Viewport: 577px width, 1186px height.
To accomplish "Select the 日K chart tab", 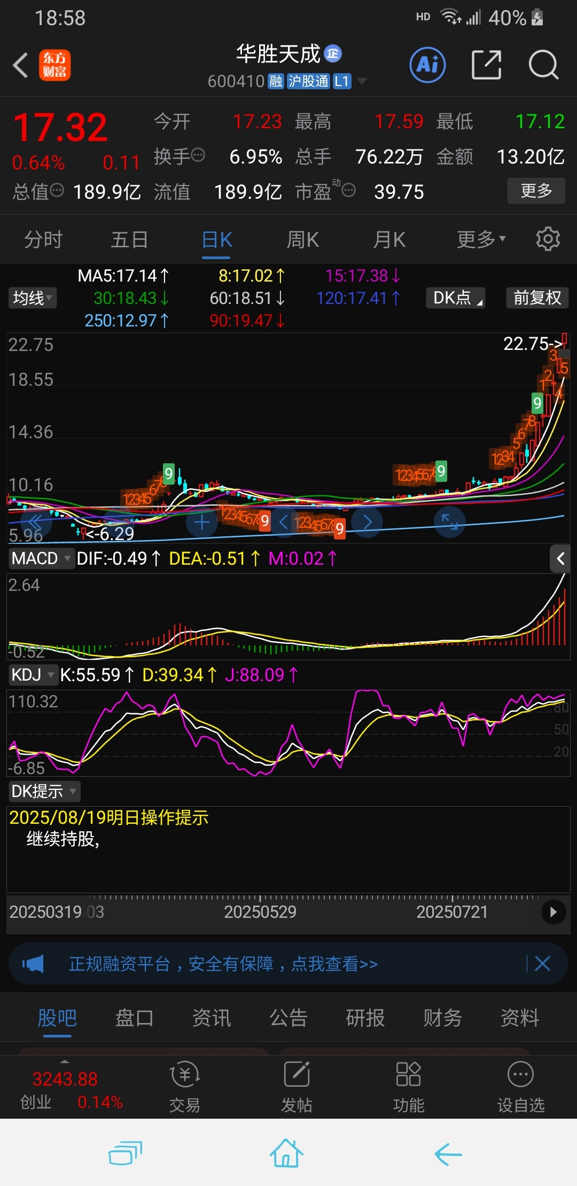I will pyautogui.click(x=216, y=239).
